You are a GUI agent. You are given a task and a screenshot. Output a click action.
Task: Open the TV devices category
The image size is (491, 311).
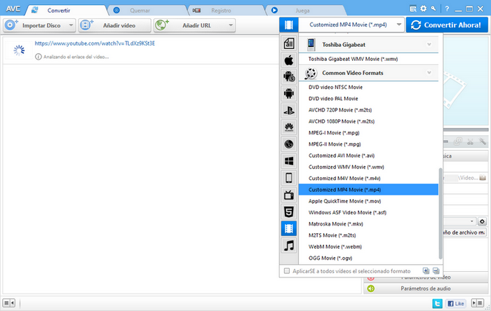(x=289, y=195)
